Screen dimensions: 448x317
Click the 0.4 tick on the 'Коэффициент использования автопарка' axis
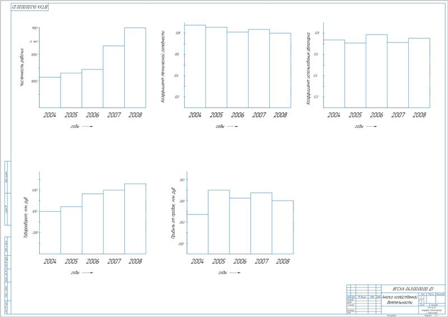click(x=316, y=76)
